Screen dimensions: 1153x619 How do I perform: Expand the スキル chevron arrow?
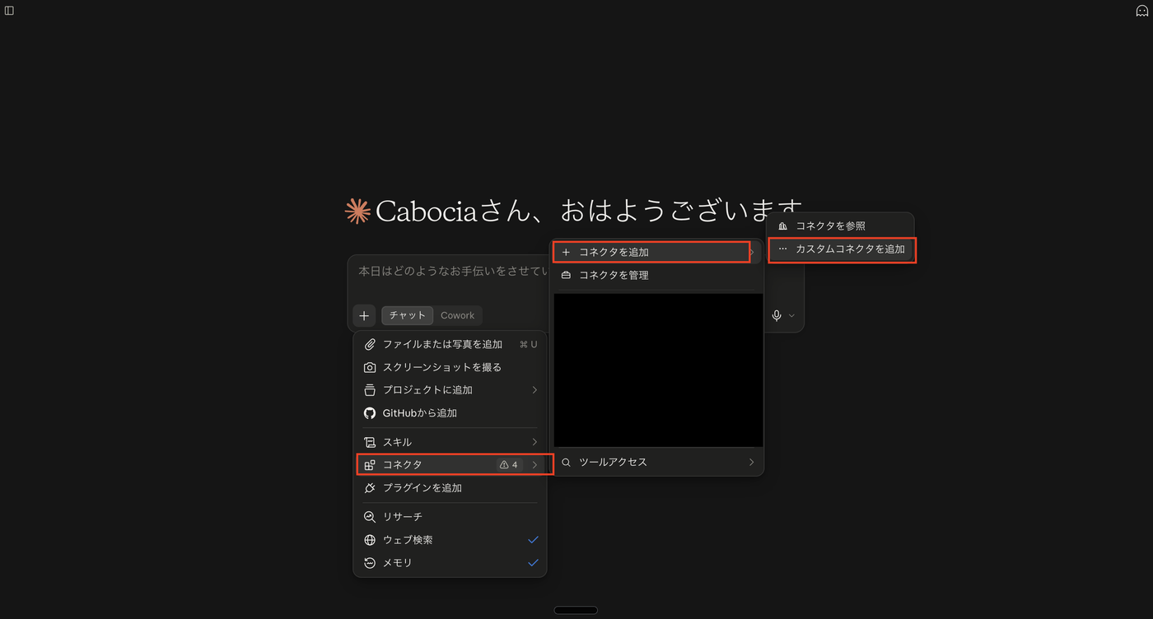(534, 442)
